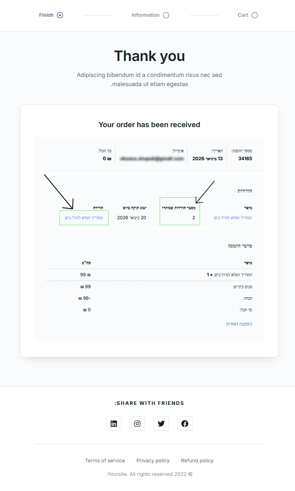Click the download file link in the הורדה column
The width and height of the screenshot is (295, 491).
coord(84,218)
